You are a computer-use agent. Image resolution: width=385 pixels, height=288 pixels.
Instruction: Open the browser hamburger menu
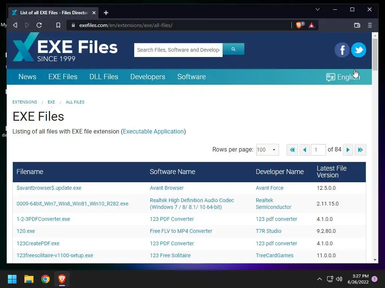coord(370,25)
